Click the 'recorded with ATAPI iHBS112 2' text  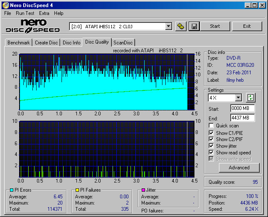pyautogui.click(x=148, y=51)
